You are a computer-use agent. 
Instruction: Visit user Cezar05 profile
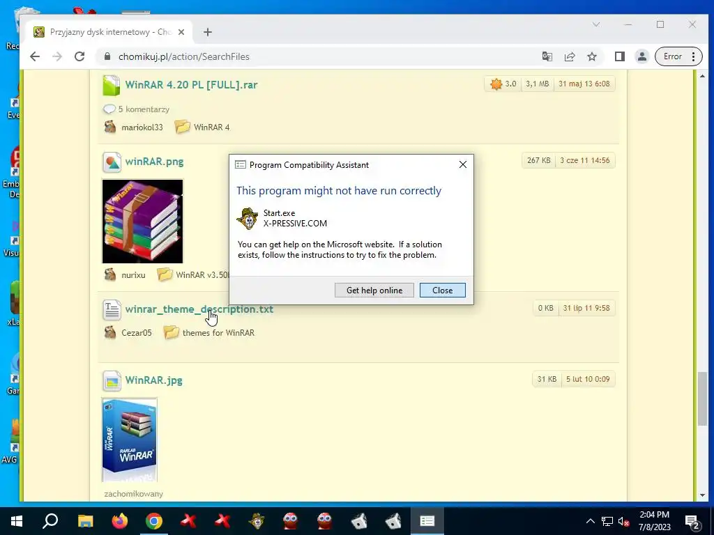click(x=137, y=332)
